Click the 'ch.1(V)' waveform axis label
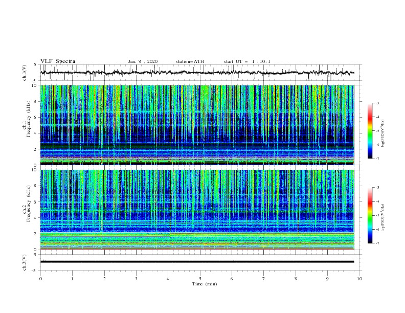The image size is (405, 313). tap(25, 73)
